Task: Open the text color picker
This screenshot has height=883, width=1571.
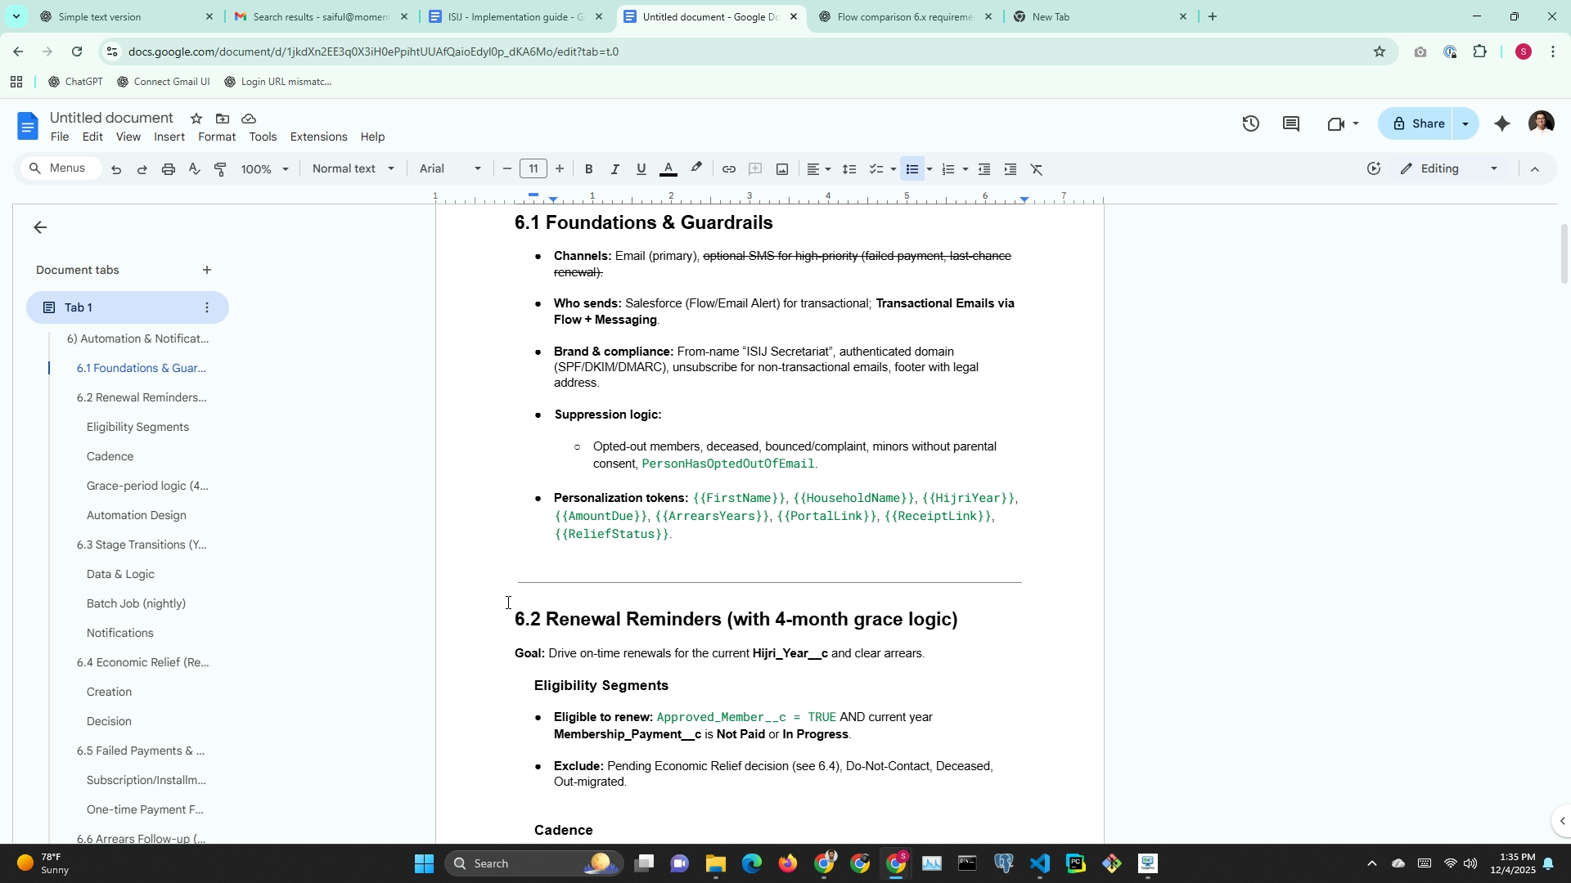Action: point(668,169)
